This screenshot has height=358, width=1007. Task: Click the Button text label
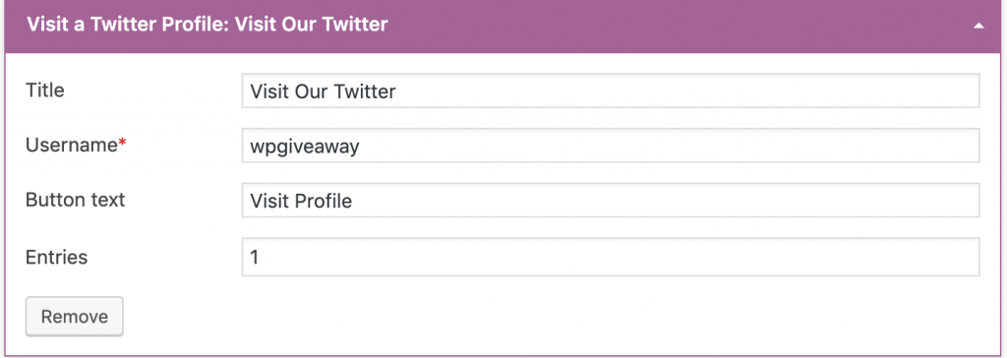coord(75,200)
